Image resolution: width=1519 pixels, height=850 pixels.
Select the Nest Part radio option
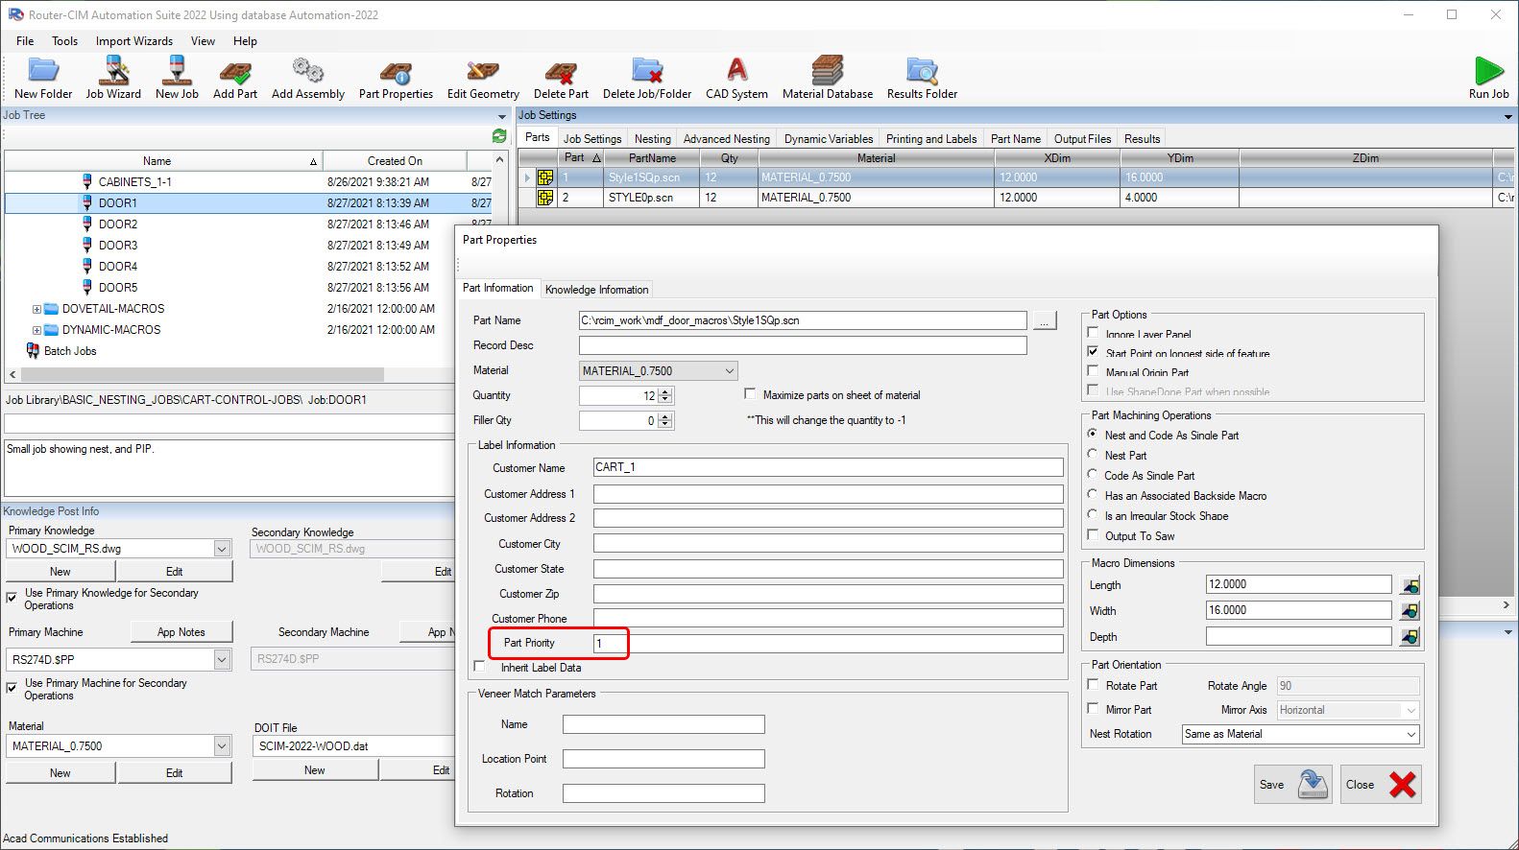(x=1093, y=455)
